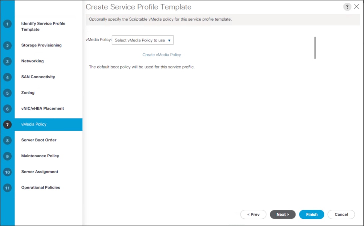
Task: Click the highlighted step 7 circle
Action: (x=7, y=124)
